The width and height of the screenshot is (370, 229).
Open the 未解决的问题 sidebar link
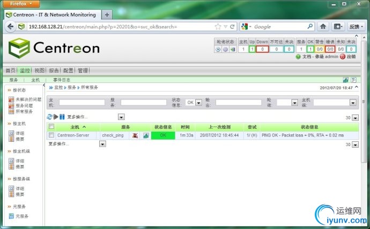(28, 100)
